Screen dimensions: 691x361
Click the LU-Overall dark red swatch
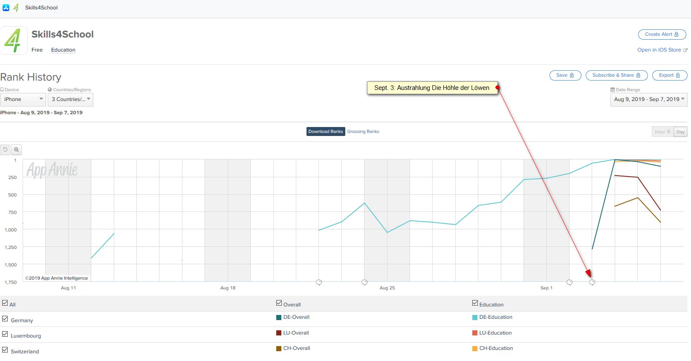279,333
